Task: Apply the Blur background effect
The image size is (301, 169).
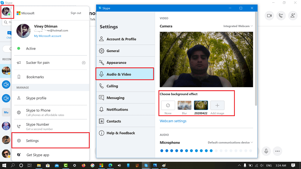Action: 185,105
